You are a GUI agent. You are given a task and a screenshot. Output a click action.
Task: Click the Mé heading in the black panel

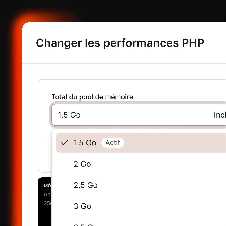[47, 185]
